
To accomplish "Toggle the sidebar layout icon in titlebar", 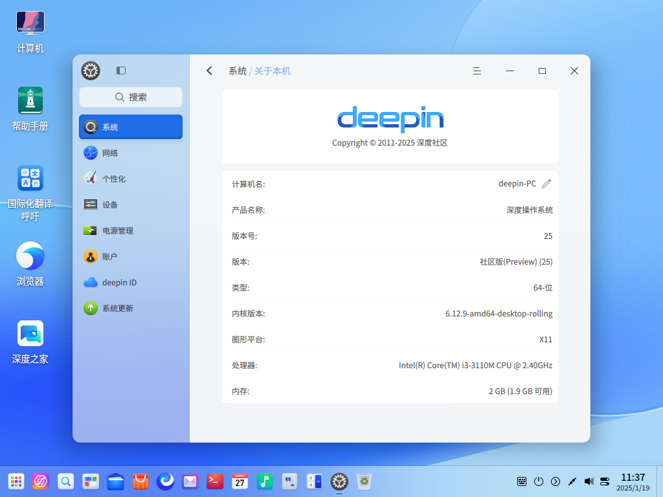I will coord(121,71).
